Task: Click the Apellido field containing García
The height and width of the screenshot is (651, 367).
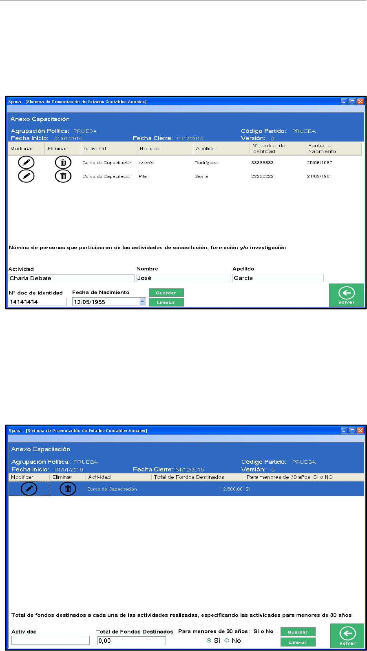Action: click(278, 278)
